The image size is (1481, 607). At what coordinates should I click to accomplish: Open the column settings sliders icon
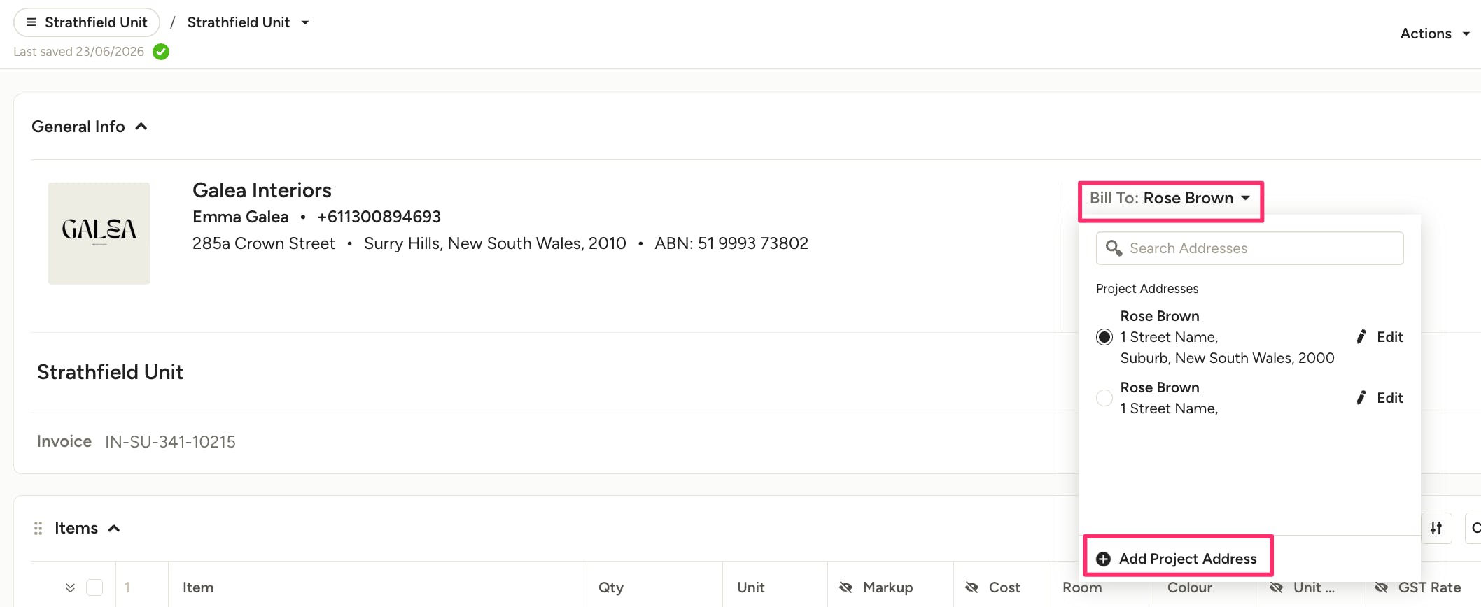(1436, 528)
